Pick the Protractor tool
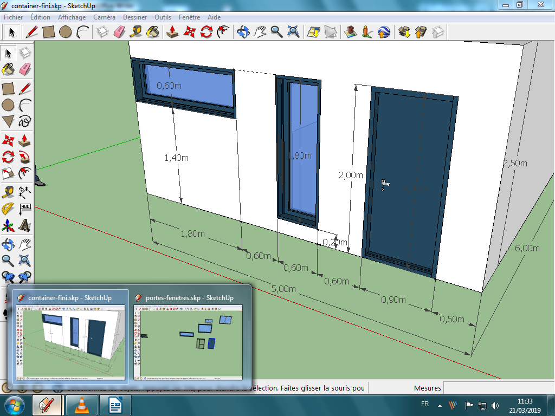 [8, 208]
